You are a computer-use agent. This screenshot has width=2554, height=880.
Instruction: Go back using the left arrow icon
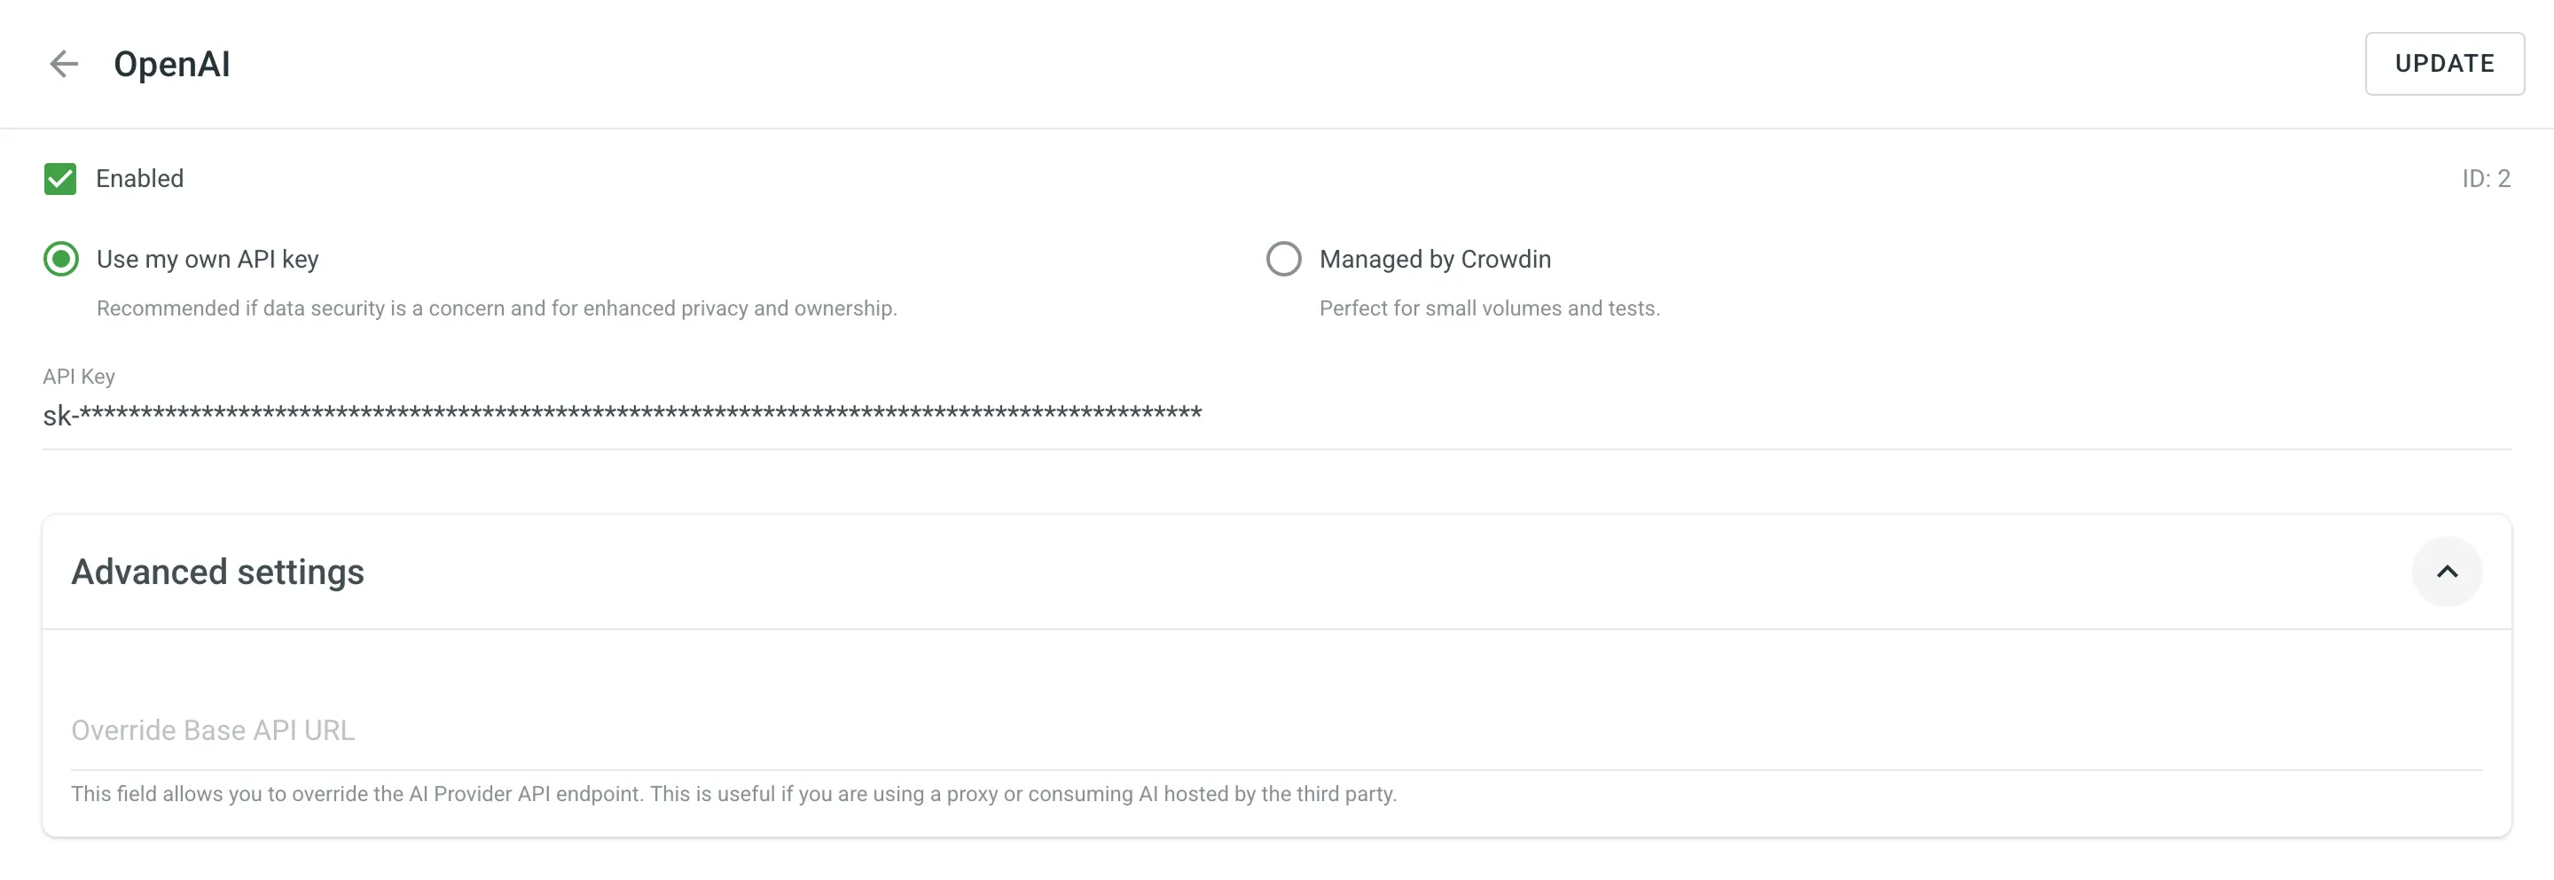[64, 65]
